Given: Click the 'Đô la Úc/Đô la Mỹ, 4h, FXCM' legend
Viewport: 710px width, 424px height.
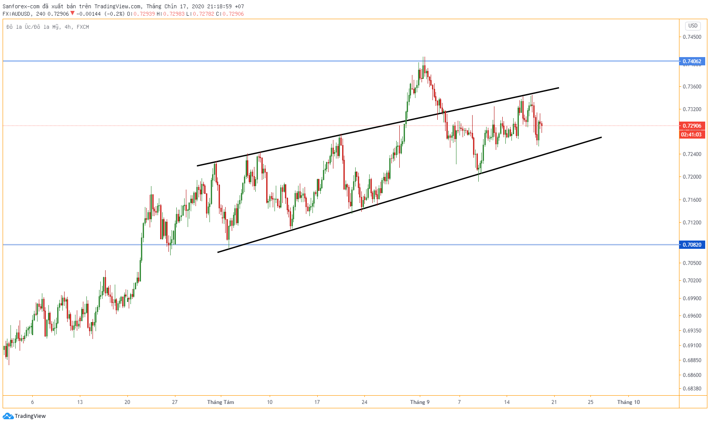Looking at the screenshot, I should pyautogui.click(x=48, y=27).
